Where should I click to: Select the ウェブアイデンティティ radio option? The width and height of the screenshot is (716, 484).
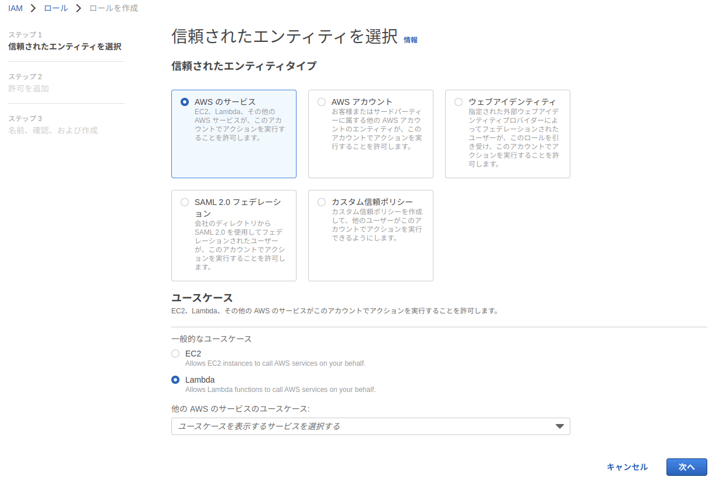pos(458,102)
